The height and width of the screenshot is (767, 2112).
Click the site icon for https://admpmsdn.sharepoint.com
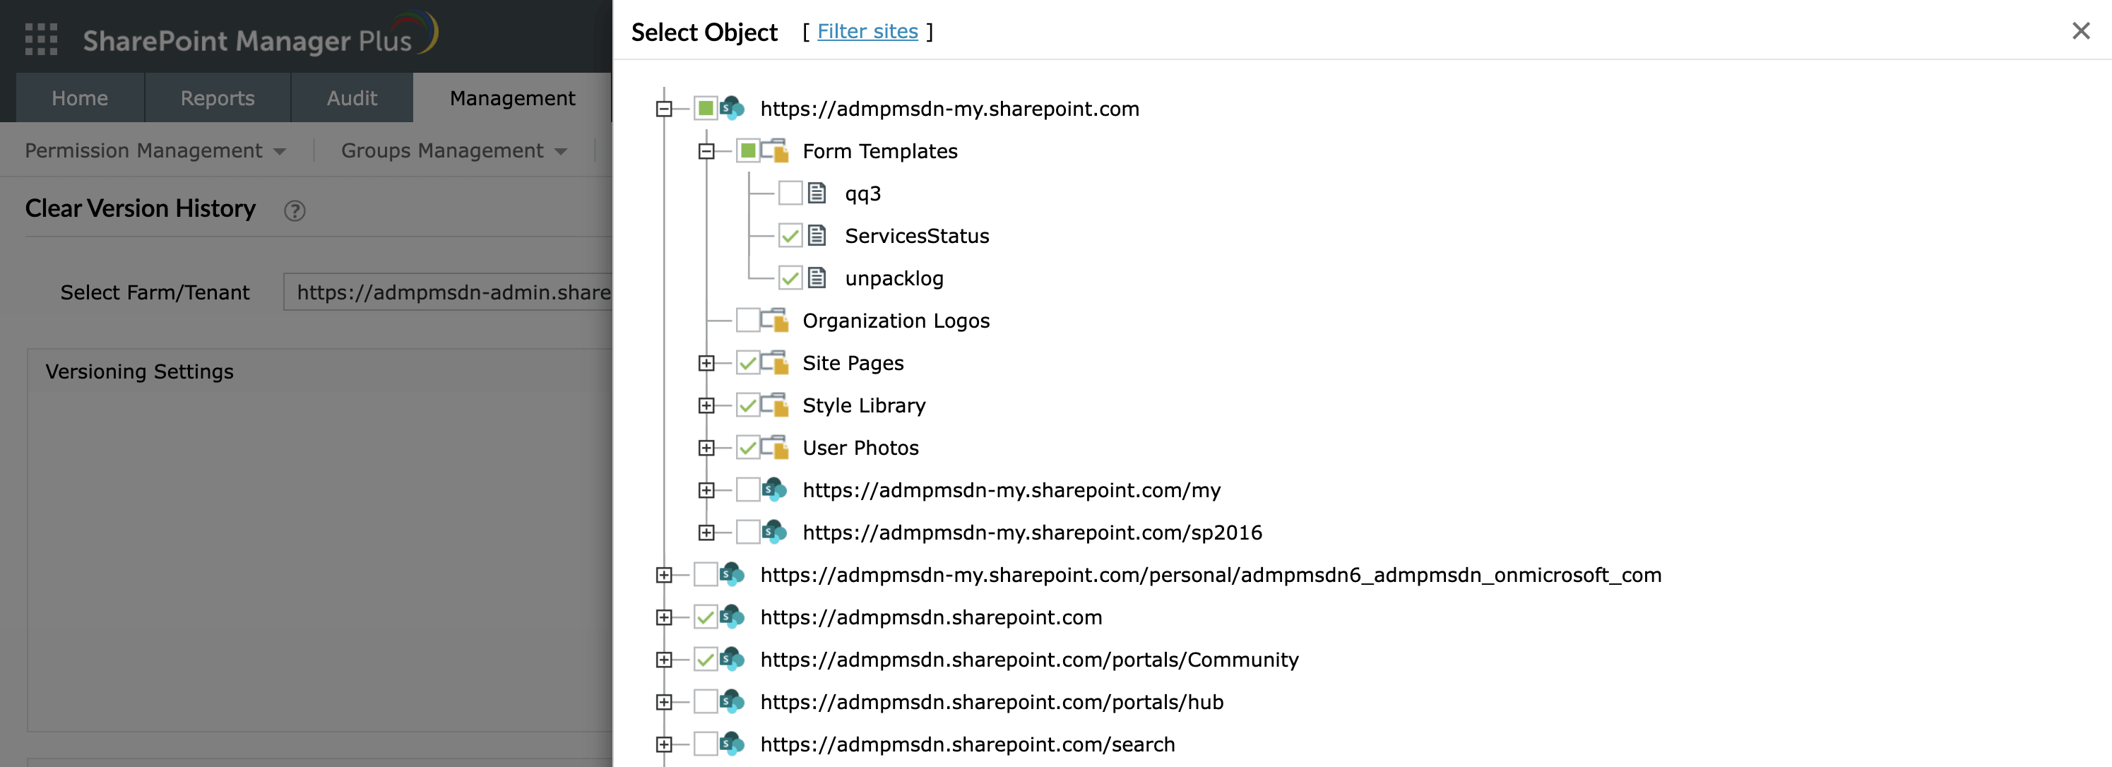point(732,617)
